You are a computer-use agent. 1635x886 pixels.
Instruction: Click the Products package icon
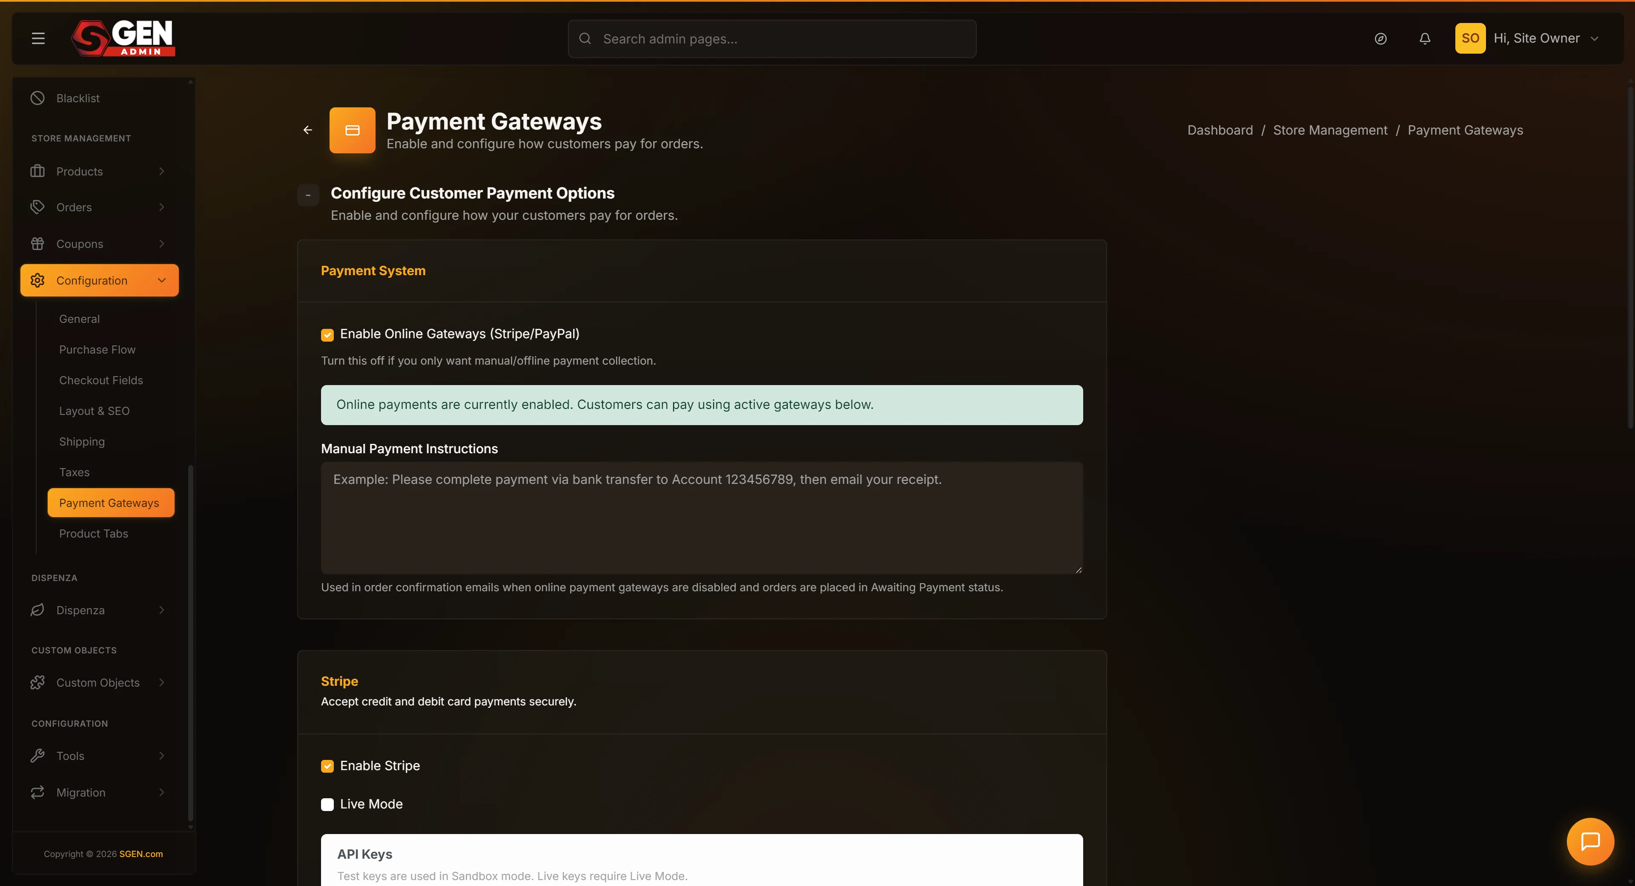pos(37,172)
